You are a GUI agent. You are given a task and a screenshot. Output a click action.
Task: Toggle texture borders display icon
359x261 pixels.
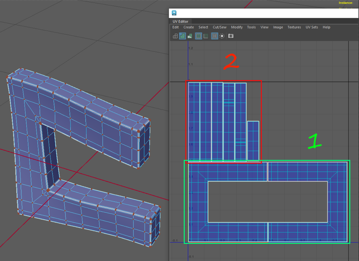pyautogui.click(x=199, y=36)
